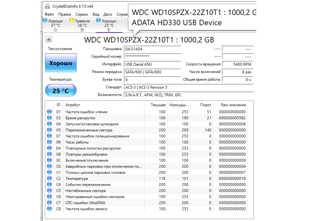The height and width of the screenshot is (221, 312).
Task: Select the Температура attribute name in table
Action: click(77, 178)
